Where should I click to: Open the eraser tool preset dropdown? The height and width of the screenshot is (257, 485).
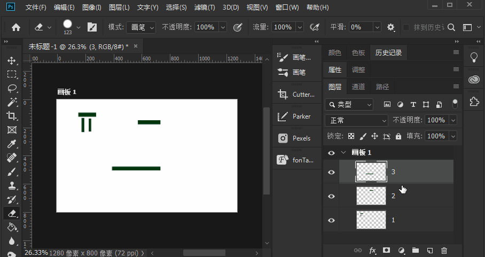[49, 28]
